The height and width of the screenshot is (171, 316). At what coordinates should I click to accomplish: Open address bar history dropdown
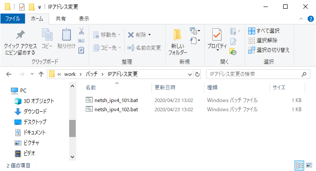click(190, 74)
